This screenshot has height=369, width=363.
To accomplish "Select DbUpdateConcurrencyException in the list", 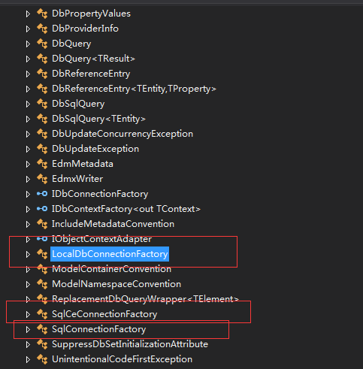I will (123, 134).
